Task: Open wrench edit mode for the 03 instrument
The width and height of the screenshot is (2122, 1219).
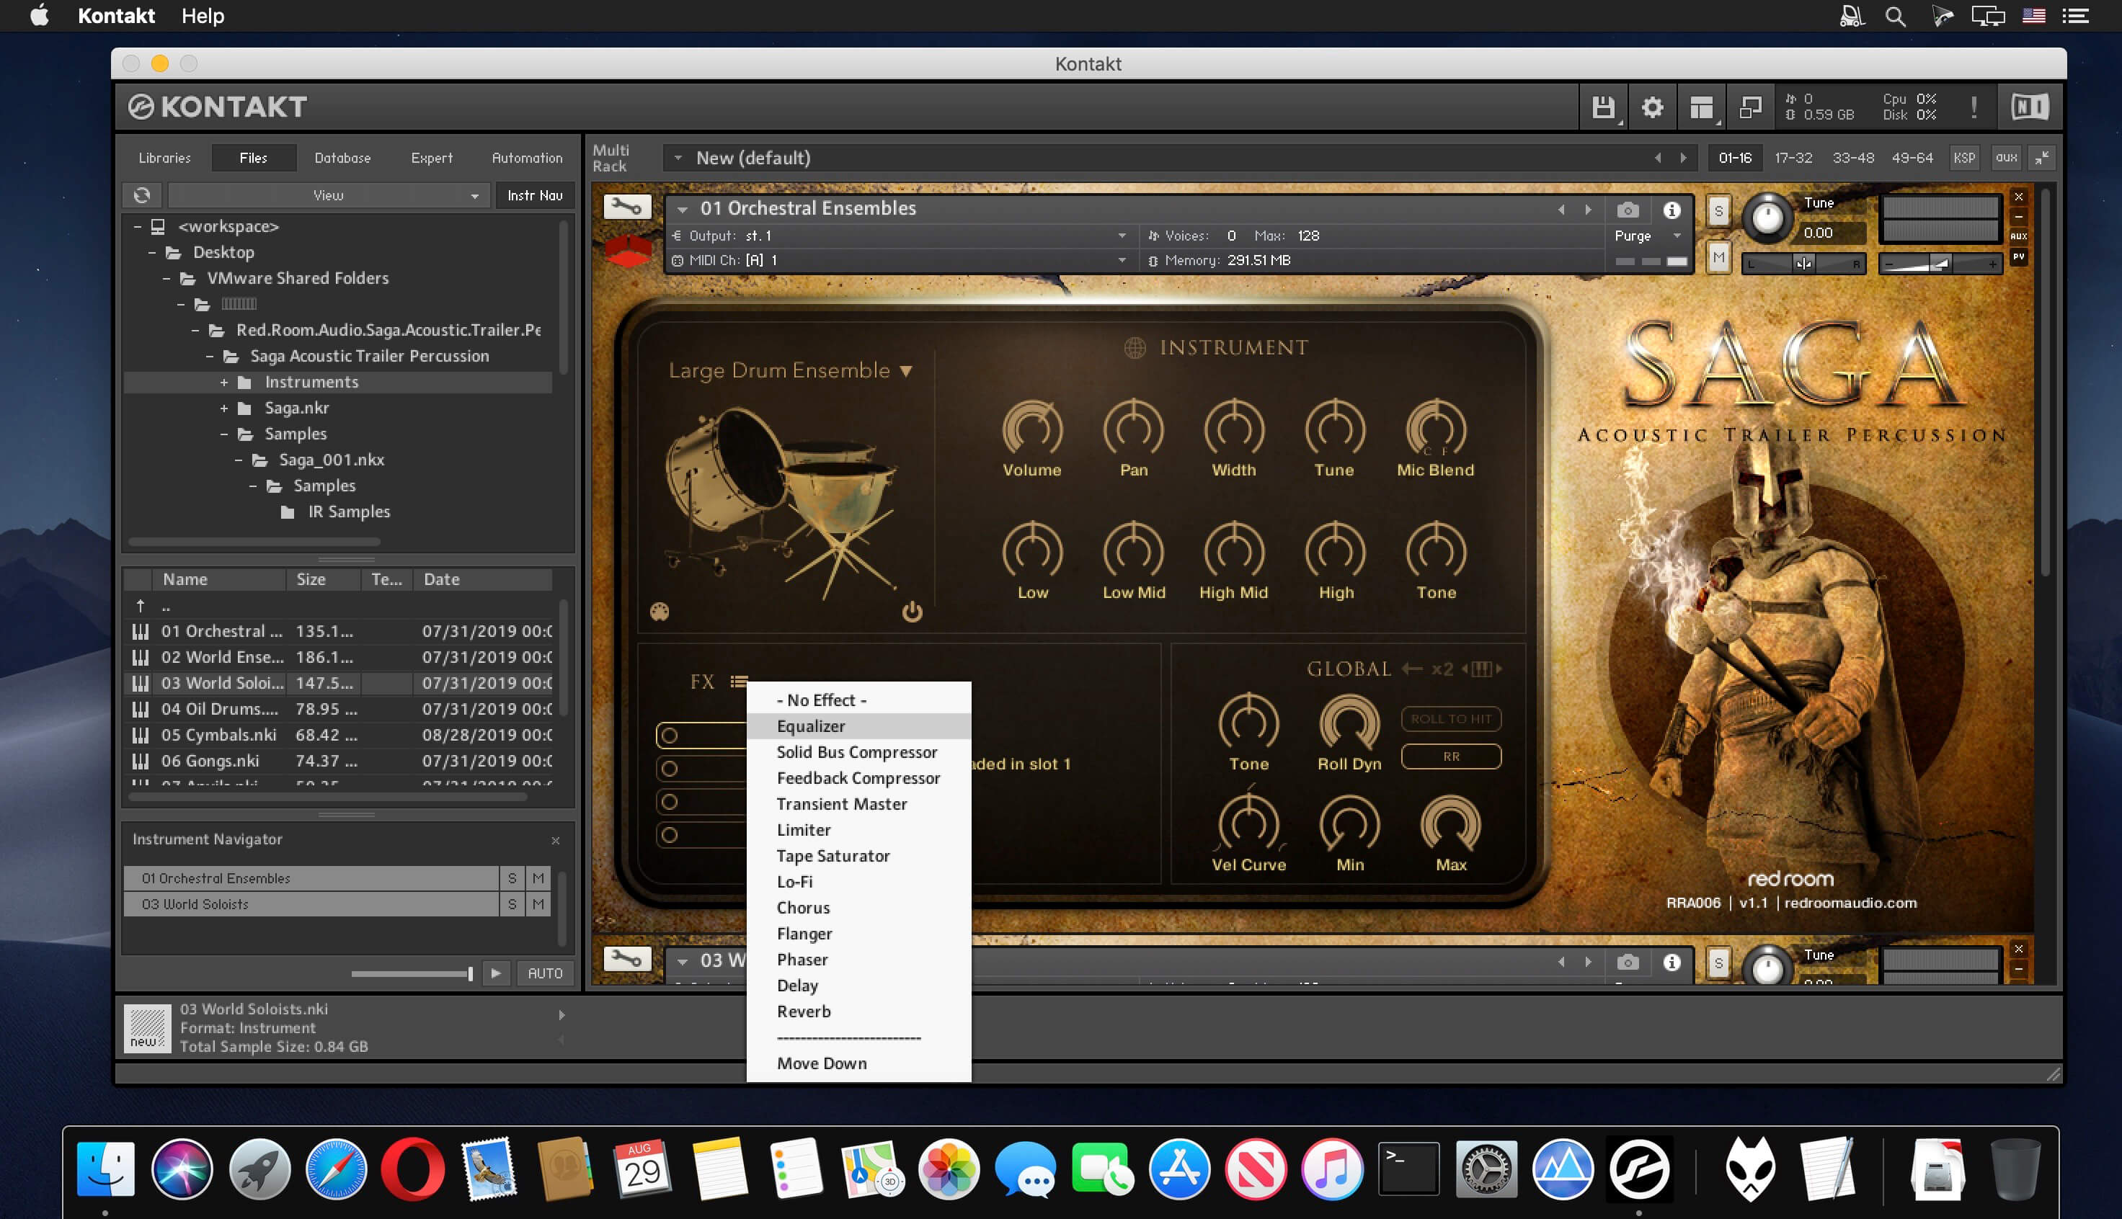Action: (627, 960)
